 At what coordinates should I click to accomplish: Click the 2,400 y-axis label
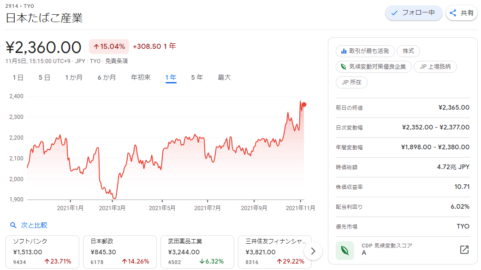coord(16,96)
